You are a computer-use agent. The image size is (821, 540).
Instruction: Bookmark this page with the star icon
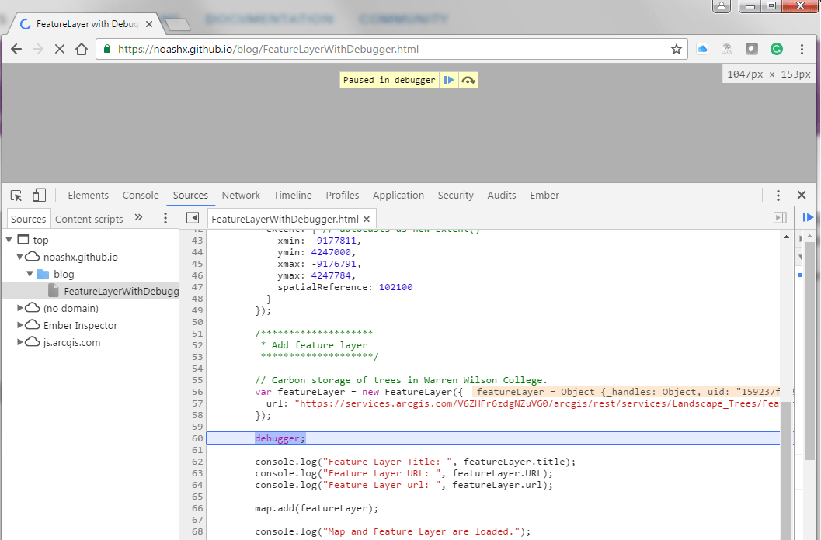[677, 49]
